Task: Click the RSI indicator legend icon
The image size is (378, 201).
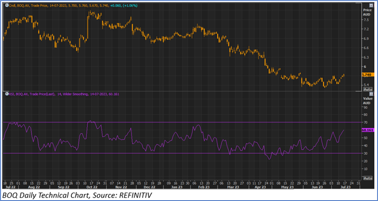Action: pos(7,94)
